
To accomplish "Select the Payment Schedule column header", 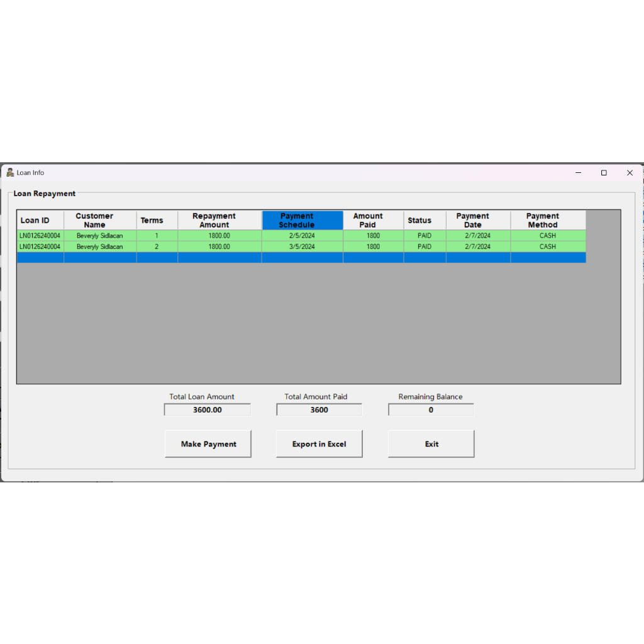I will click(302, 220).
